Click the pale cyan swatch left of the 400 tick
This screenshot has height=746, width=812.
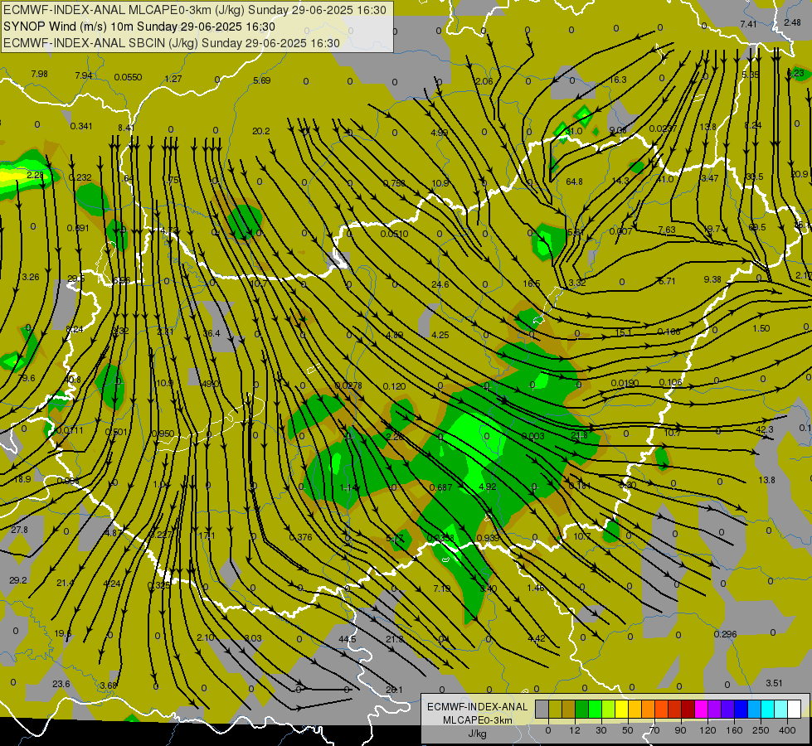point(781,709)
